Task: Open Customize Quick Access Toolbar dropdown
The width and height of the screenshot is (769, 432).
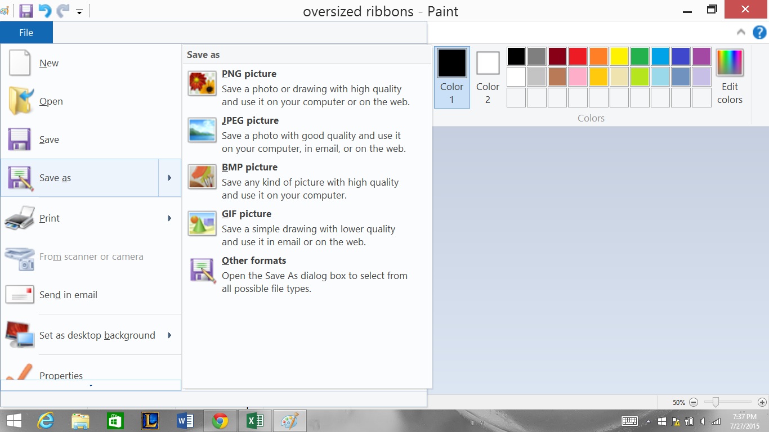Action: point(79,11)
